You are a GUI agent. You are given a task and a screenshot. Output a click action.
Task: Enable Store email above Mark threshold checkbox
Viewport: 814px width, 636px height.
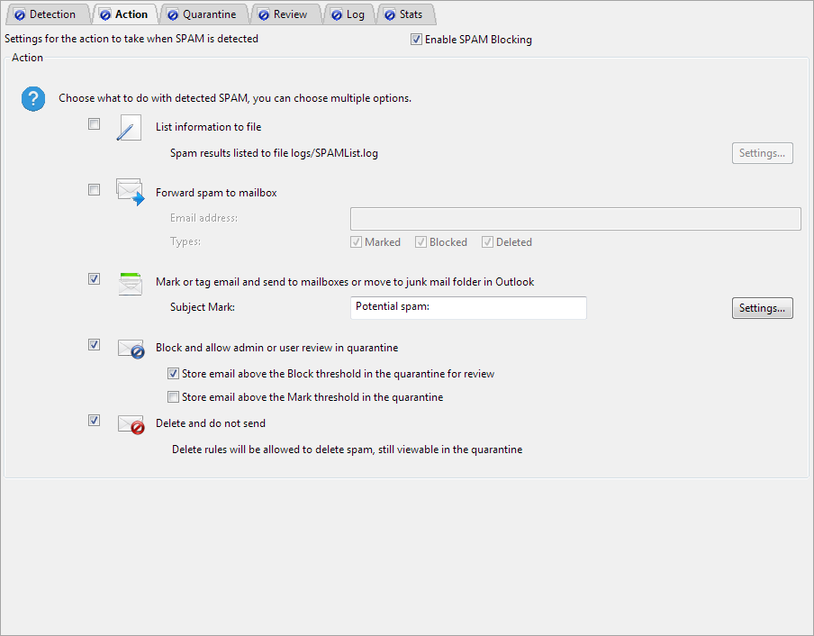point(174,396)
